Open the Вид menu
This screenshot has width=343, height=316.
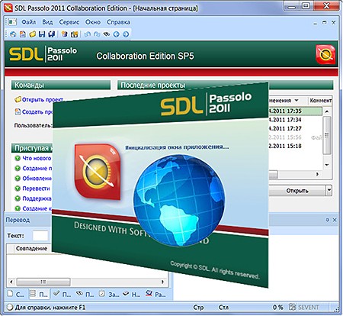(47, 22)
